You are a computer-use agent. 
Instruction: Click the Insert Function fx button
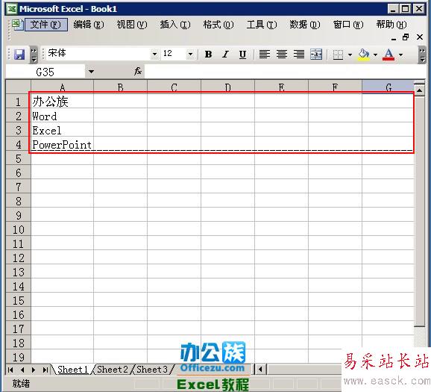(138, 72)
